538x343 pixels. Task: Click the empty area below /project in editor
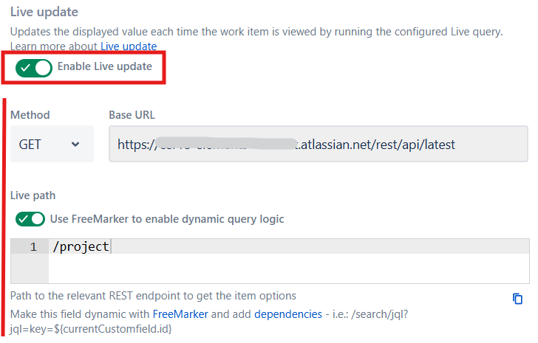[288, 269]
